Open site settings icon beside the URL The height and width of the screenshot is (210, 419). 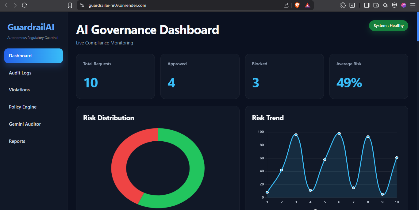(x=82, y=5)
